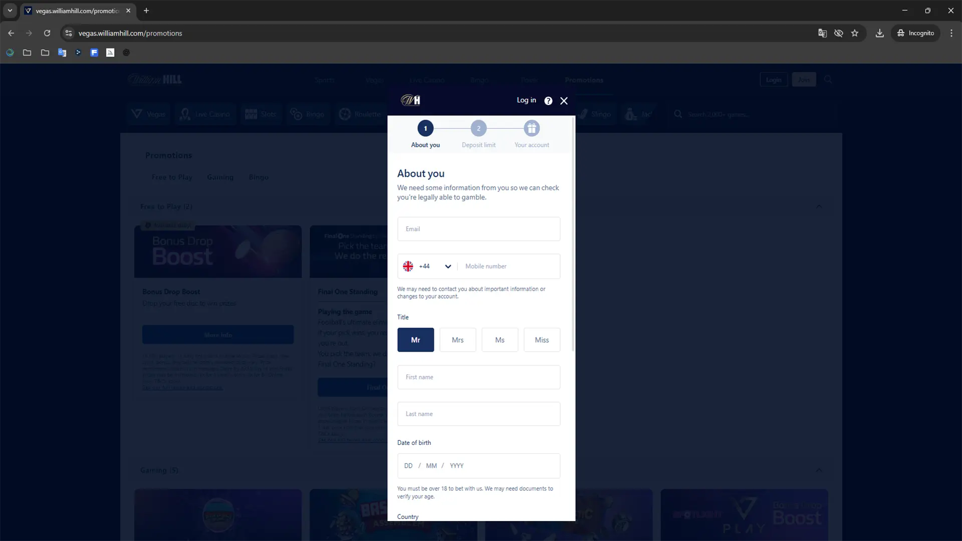Image resolution: width=962 pixels, height=541 pixels.
Task: Open the +44 country code dropdown
Action: tap(447, 266)
